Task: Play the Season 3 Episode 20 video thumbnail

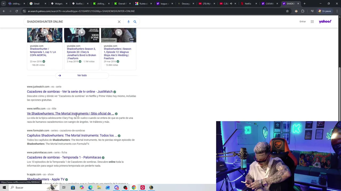Action: pos(82,35)
